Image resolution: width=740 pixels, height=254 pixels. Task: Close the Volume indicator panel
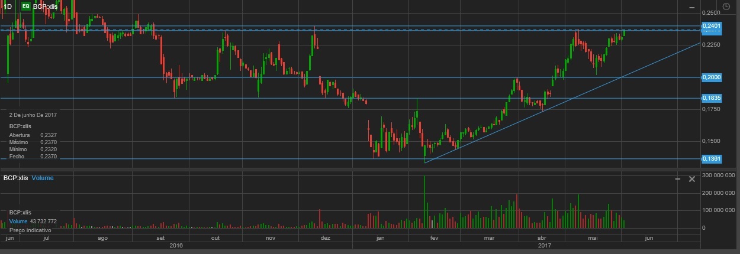click(691, 179)
